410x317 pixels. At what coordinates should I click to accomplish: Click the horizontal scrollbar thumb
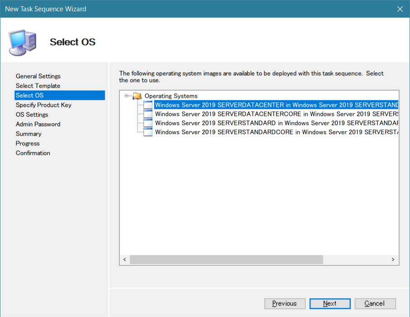[x=226, y=259]
